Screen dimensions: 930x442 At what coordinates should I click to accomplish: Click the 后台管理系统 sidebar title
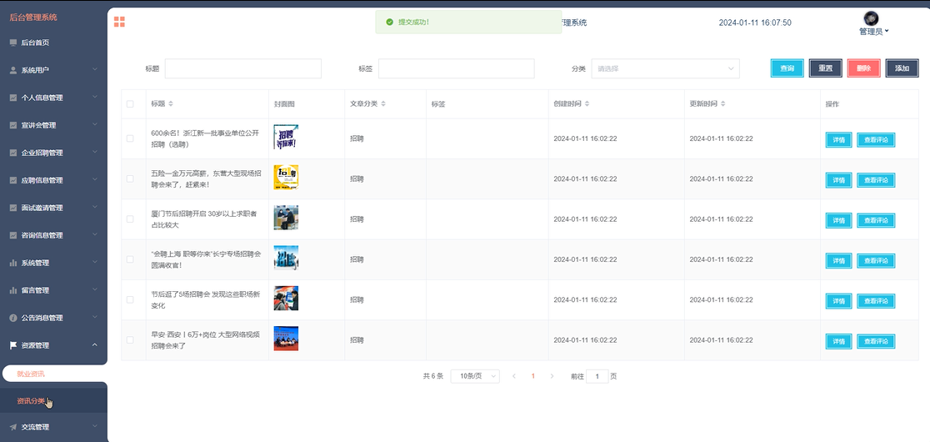tap(33, 18)
